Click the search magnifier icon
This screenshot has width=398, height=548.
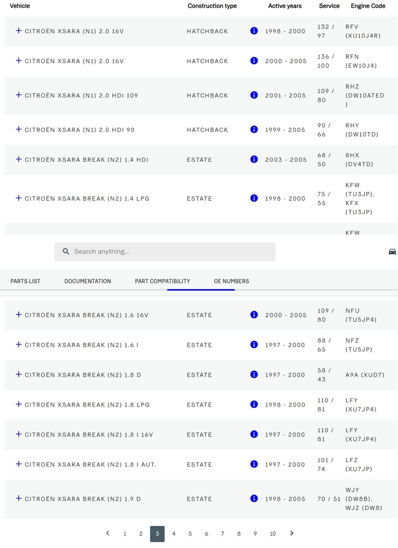(66, 251)
